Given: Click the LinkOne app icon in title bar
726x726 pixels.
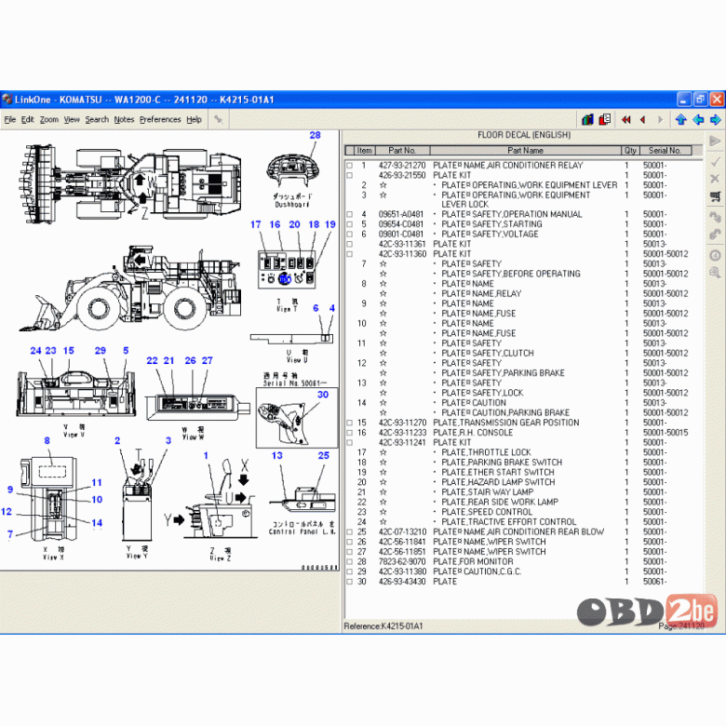Looking at the screenshot, I should point(7,99).
